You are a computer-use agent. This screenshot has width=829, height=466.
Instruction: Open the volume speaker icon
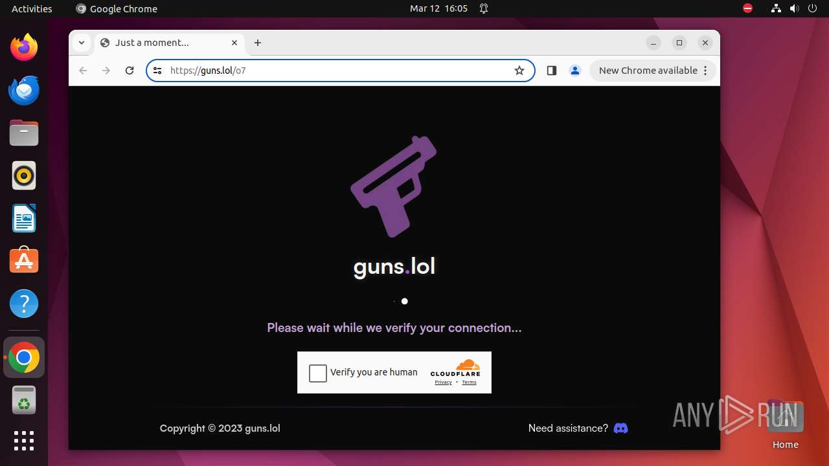[x=795, y=8]
